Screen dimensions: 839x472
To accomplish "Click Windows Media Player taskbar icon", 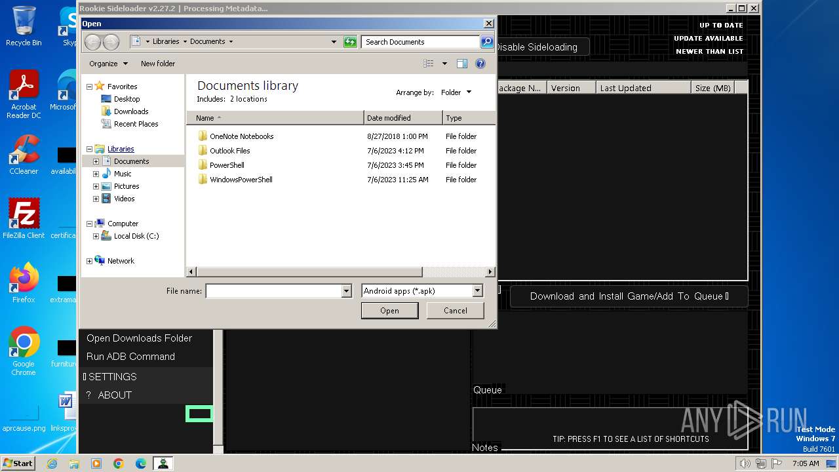I will [96, 463].
